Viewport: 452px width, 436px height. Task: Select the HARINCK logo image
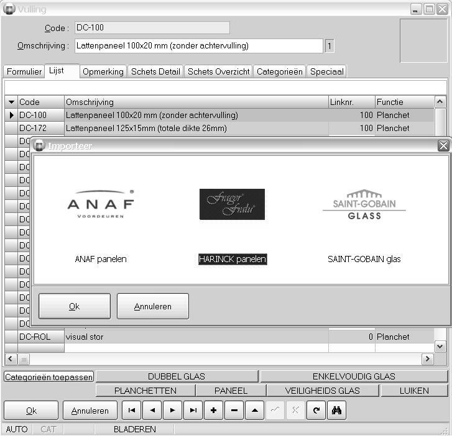[x=232, y=204]
